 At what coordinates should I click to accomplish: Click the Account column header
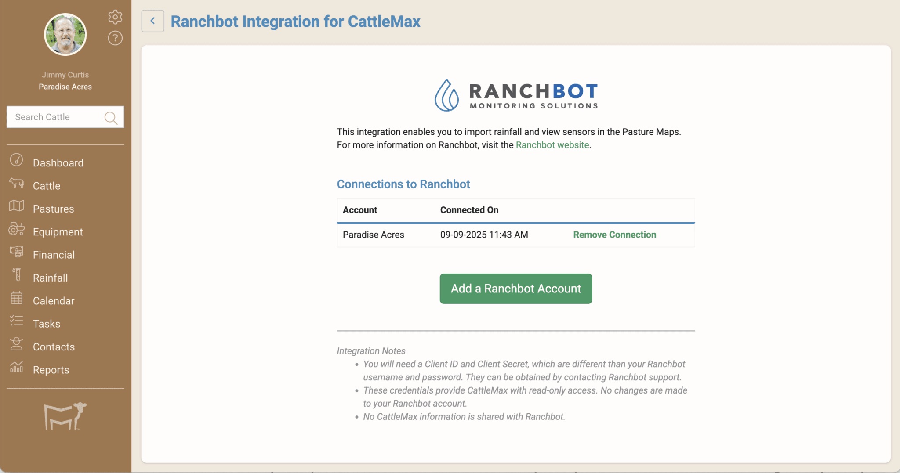click(x=360, y=210)
